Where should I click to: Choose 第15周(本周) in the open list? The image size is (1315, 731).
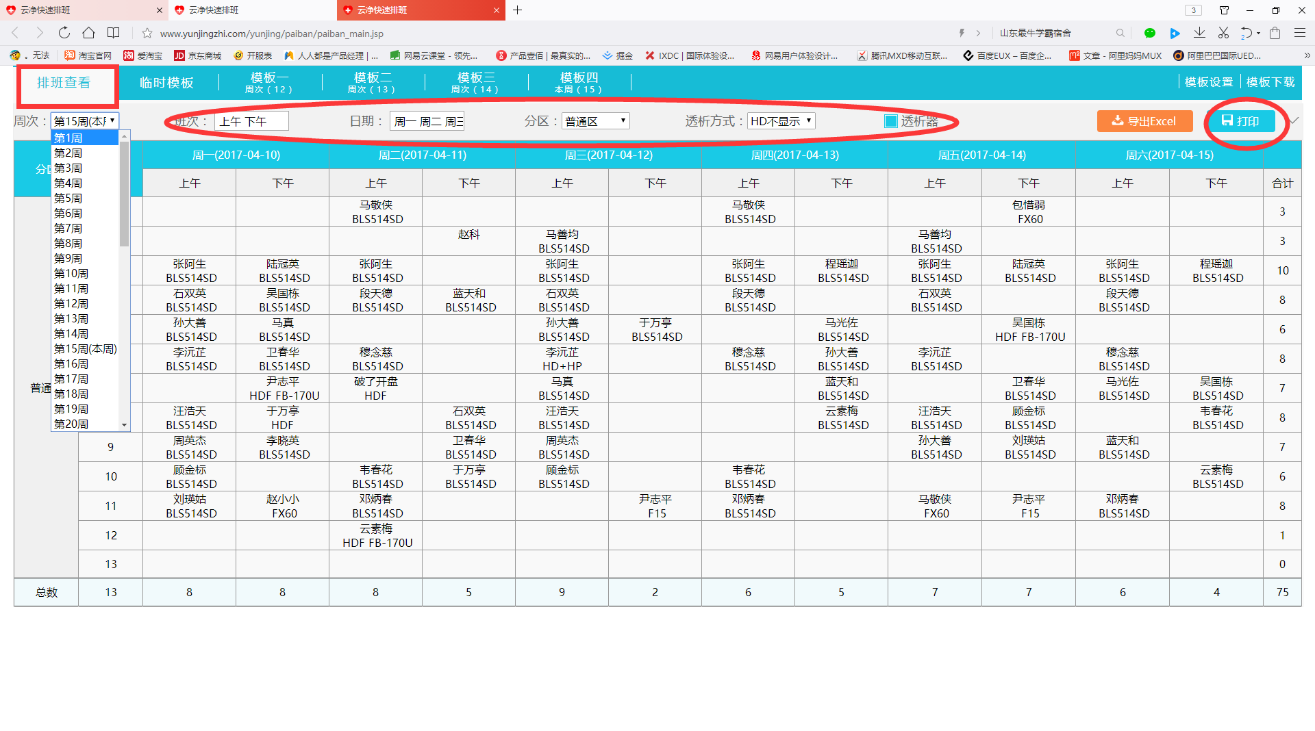(85, 349)
